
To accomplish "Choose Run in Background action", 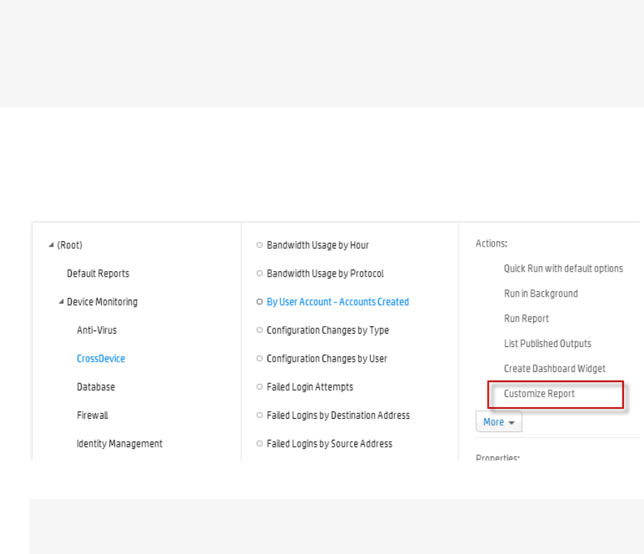I will [x=541, y=293].
